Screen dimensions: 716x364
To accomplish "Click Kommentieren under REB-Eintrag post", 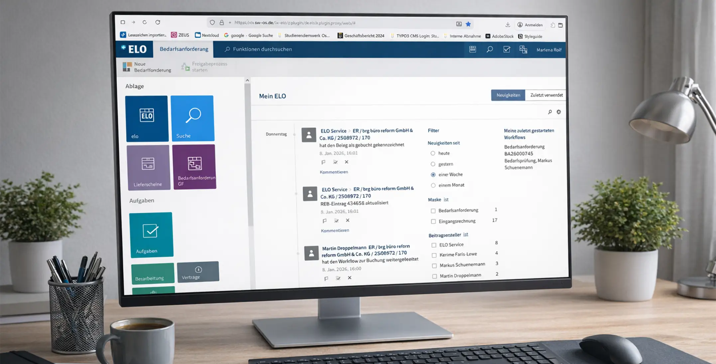I will point(335,230).
